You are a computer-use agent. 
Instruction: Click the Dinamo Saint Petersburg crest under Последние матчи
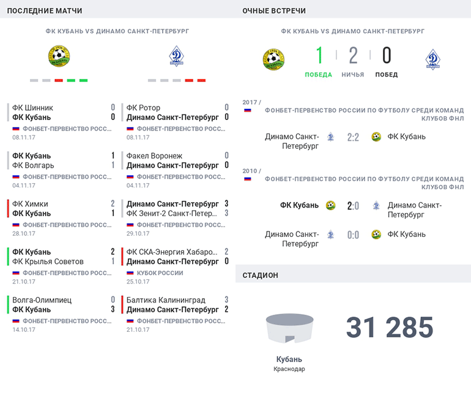coord(176,56)
